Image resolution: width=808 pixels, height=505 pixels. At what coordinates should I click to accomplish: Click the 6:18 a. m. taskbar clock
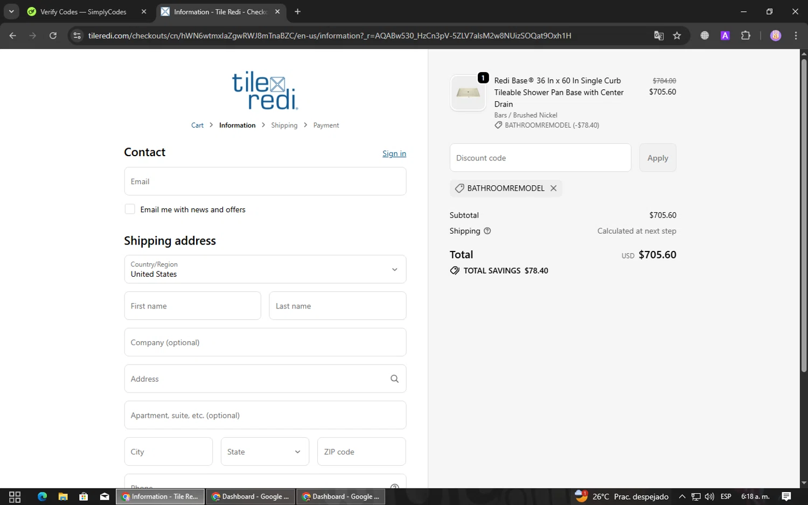tap(755, 496)
